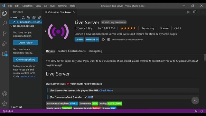
Task: Open the File menu
Action: click(10, 6)
